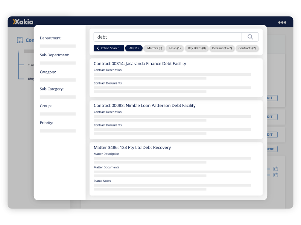The width and height of the screenshot is (301, 225).
Task: Click the upper calendar icon on the right edge
Action: (x=276, y=169)
